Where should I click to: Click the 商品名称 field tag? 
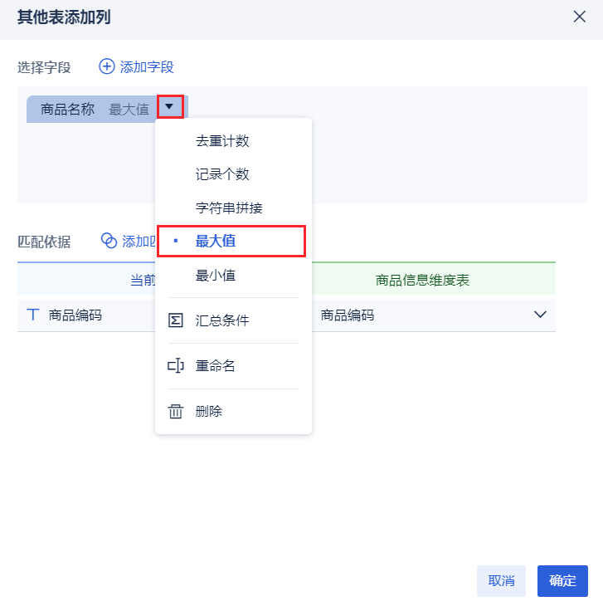tap(68, 109)
